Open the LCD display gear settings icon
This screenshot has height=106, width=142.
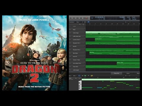(x=92, y=18)
